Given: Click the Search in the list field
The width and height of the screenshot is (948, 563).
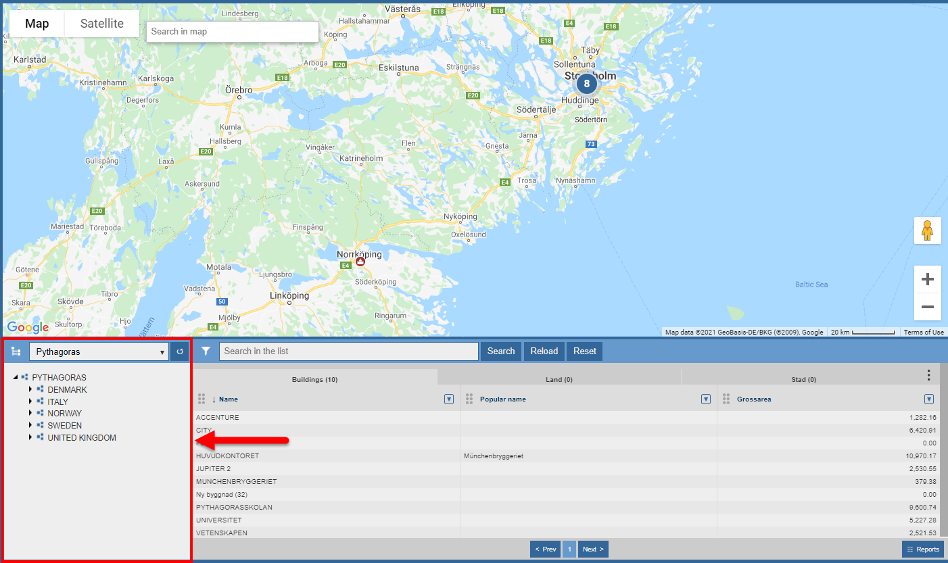Looking at the screenshot, I should 349,351.
